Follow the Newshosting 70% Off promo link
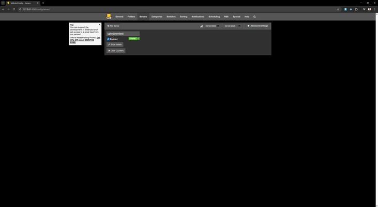 tap(85, 40)
